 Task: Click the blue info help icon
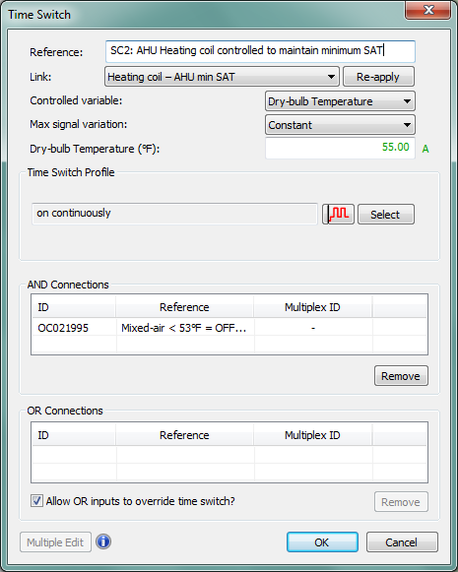tap(103, 541)
